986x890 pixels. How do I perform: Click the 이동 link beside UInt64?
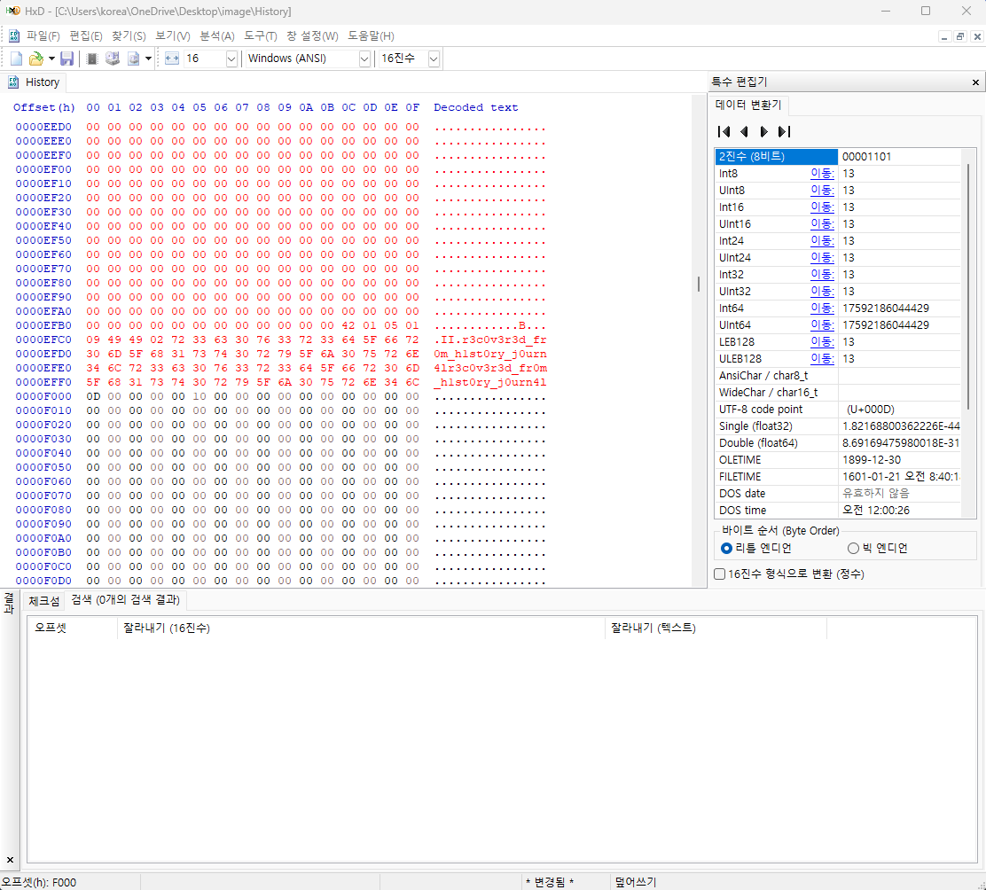point(822,325)
